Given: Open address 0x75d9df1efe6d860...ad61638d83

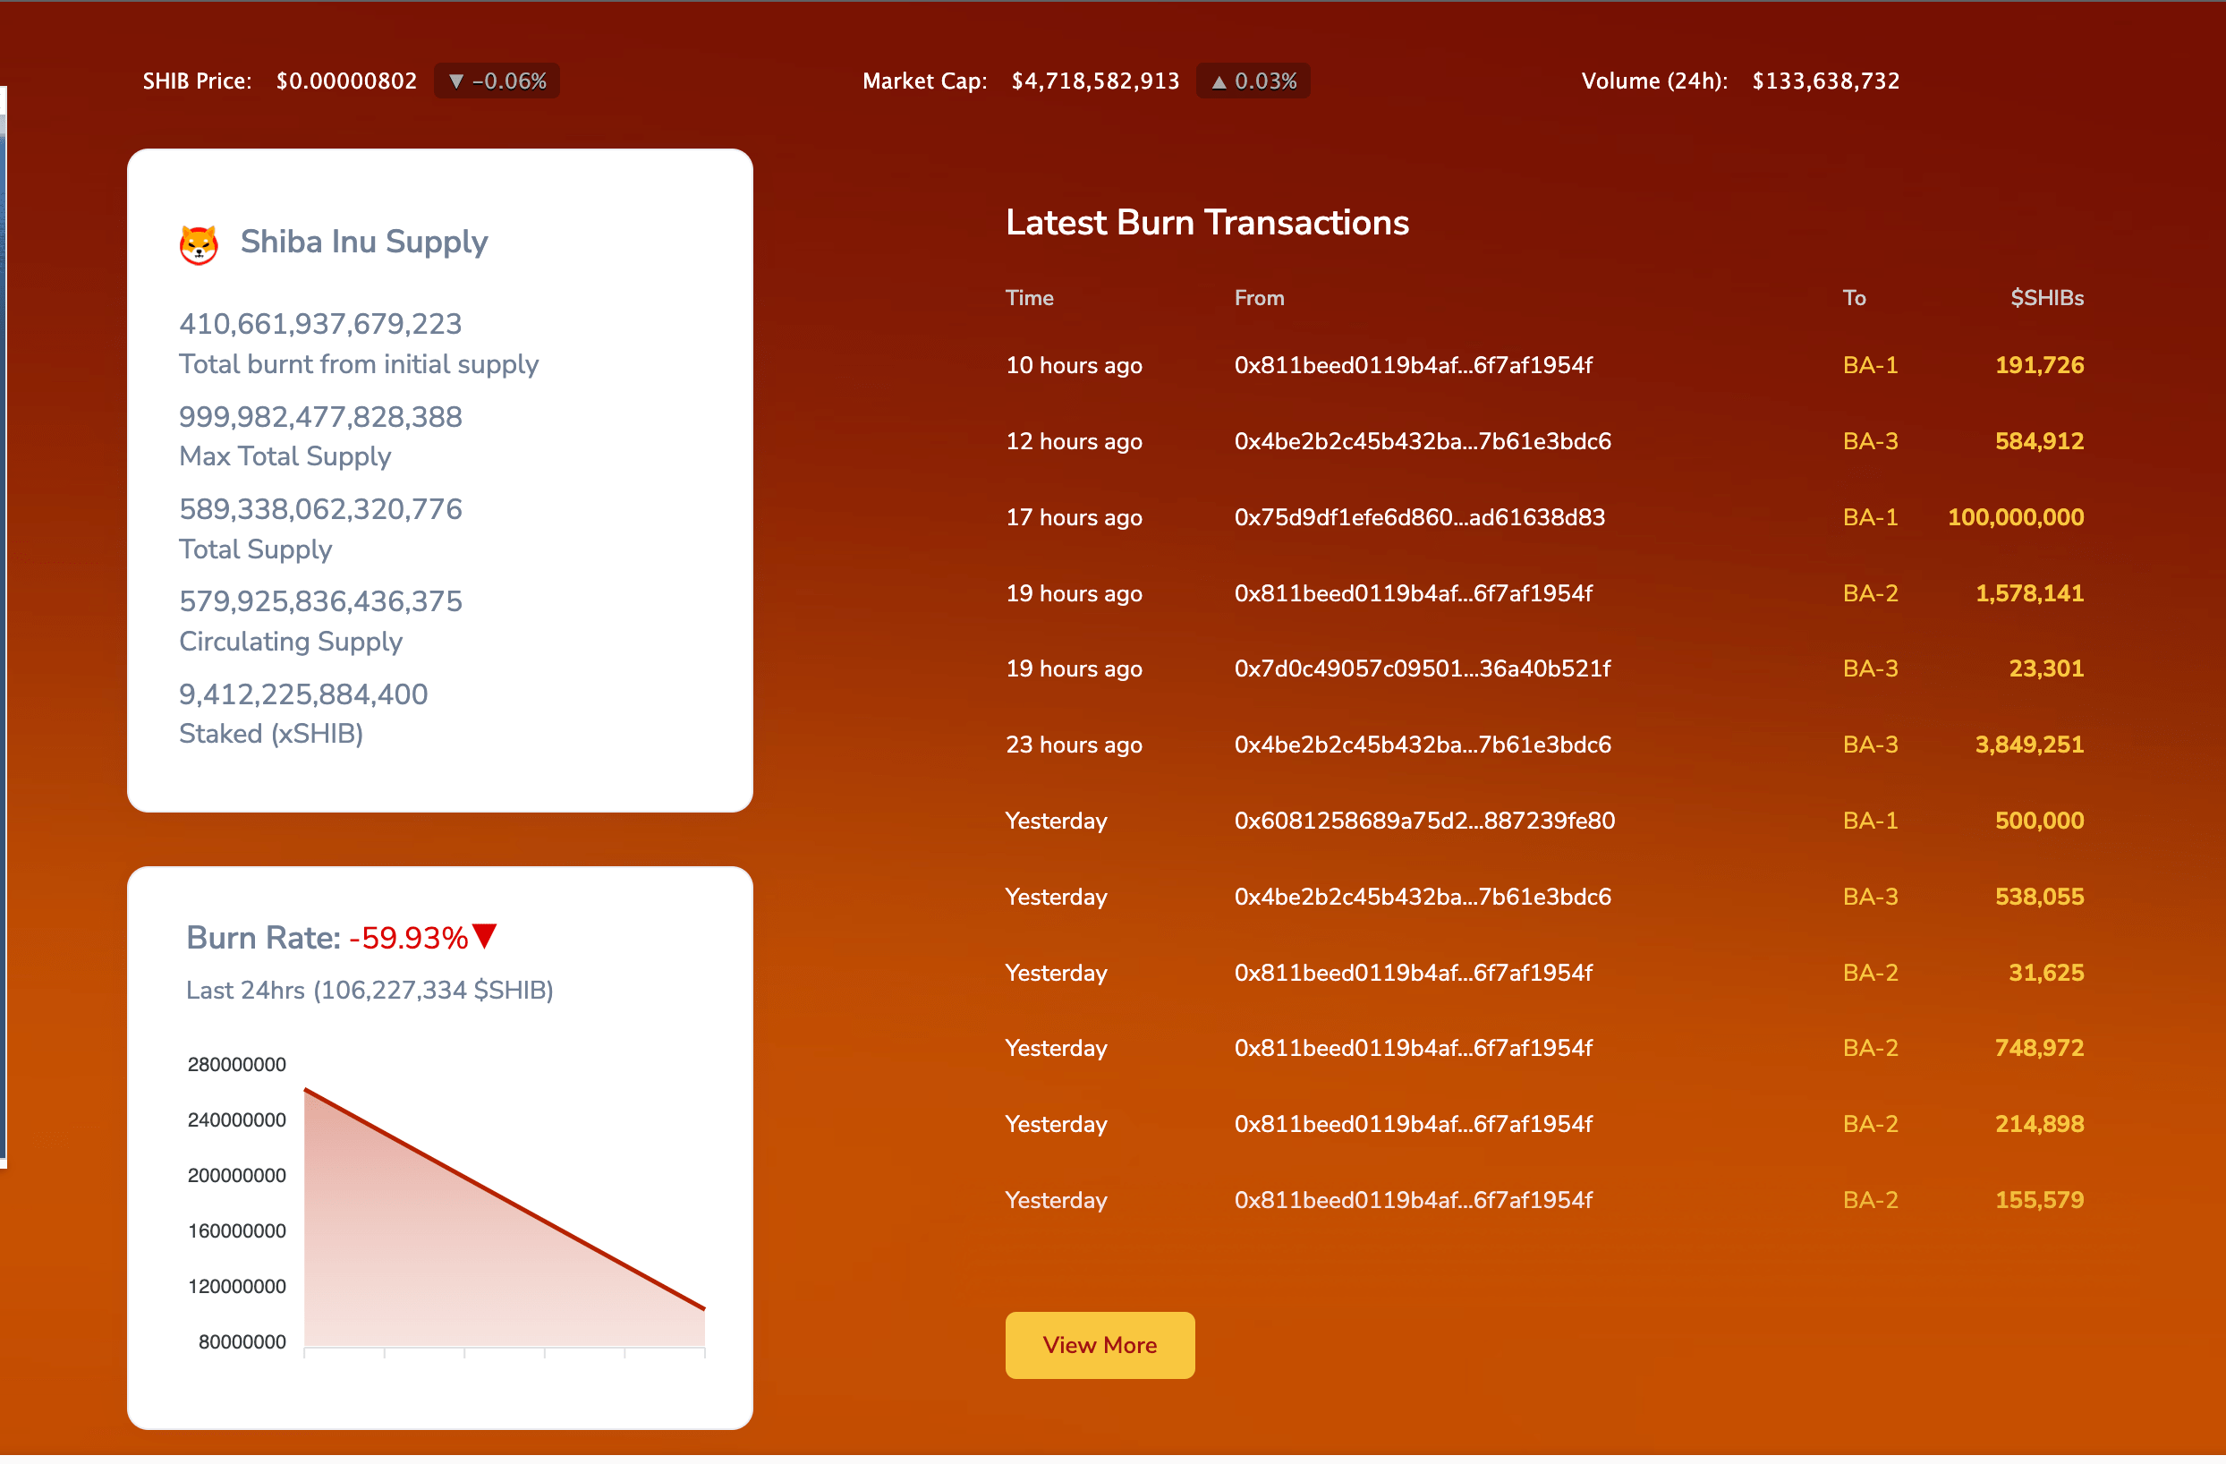Looking at the screenshot, I should click(1419, 517).
